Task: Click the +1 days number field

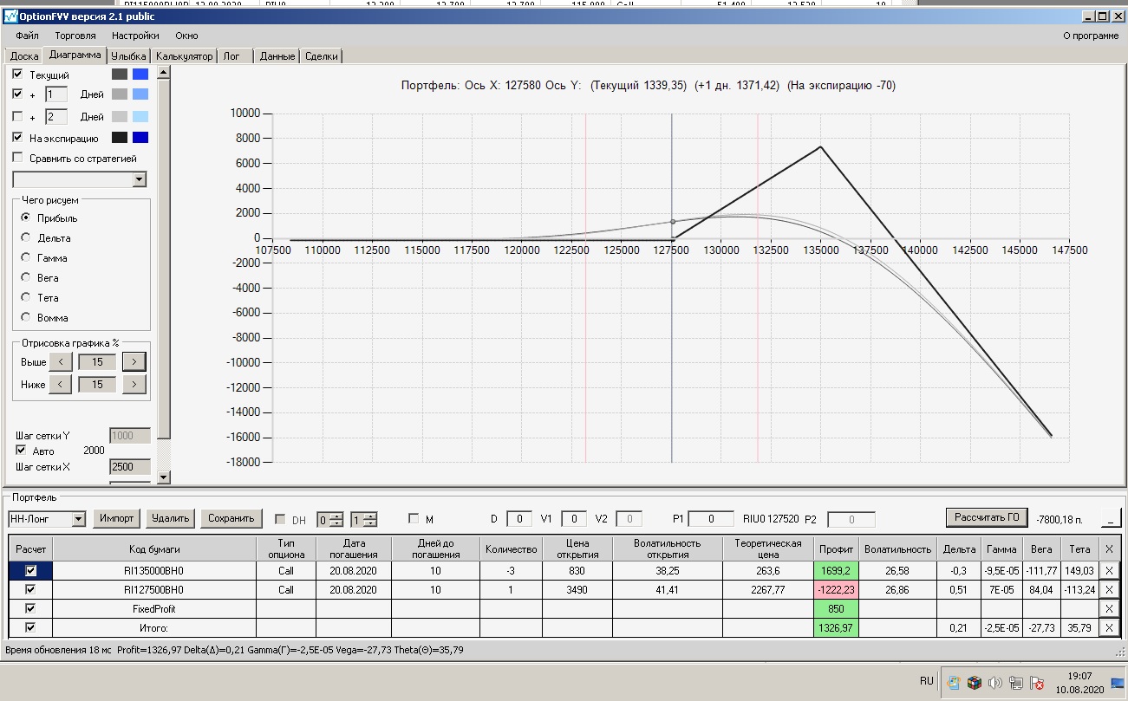Action: coord(56,94)
